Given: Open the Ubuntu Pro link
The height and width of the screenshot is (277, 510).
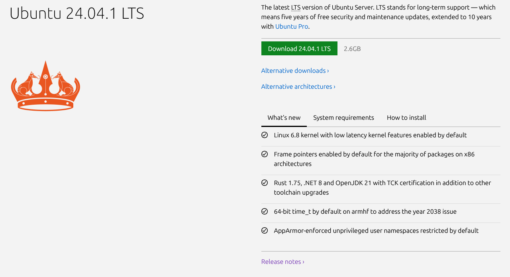Looking at the screenshot, I should (x=292, y=26).
